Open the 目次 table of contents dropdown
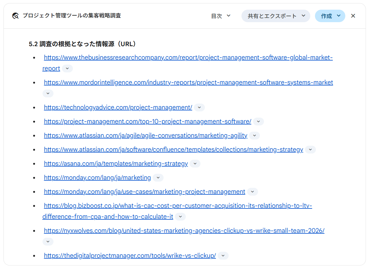Screen dimensions: 370x268 point(220,16)
